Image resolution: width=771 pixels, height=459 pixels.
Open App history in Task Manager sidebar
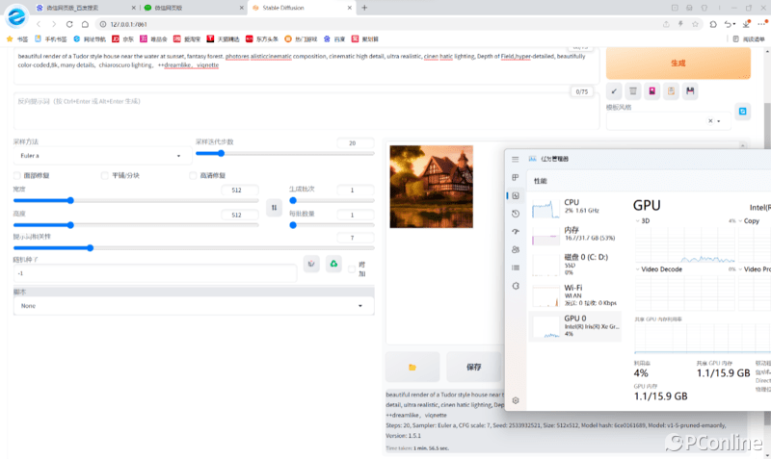coord(516,214)
